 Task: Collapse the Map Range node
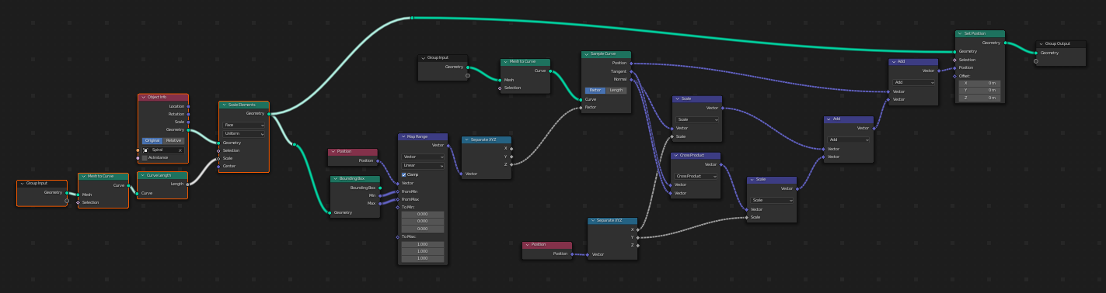click(403, 136)
